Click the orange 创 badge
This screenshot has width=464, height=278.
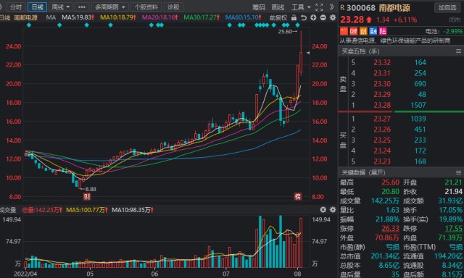tap(363, 31)
